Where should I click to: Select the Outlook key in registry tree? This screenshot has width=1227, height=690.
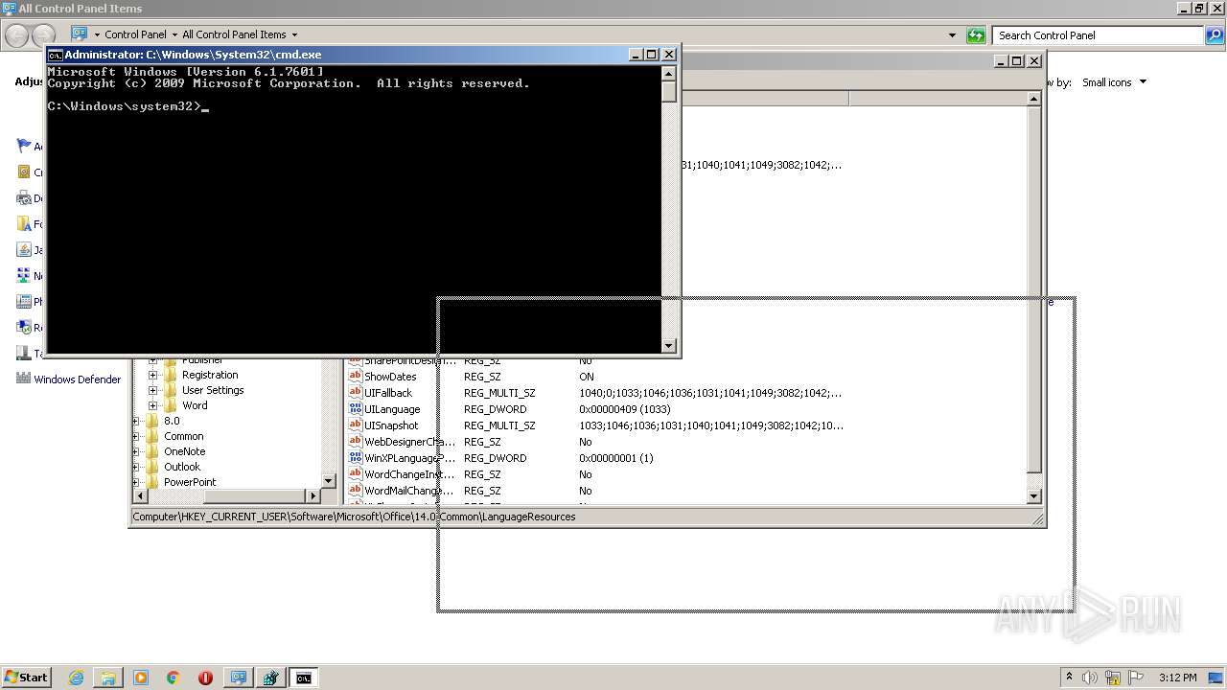(182, 467)
